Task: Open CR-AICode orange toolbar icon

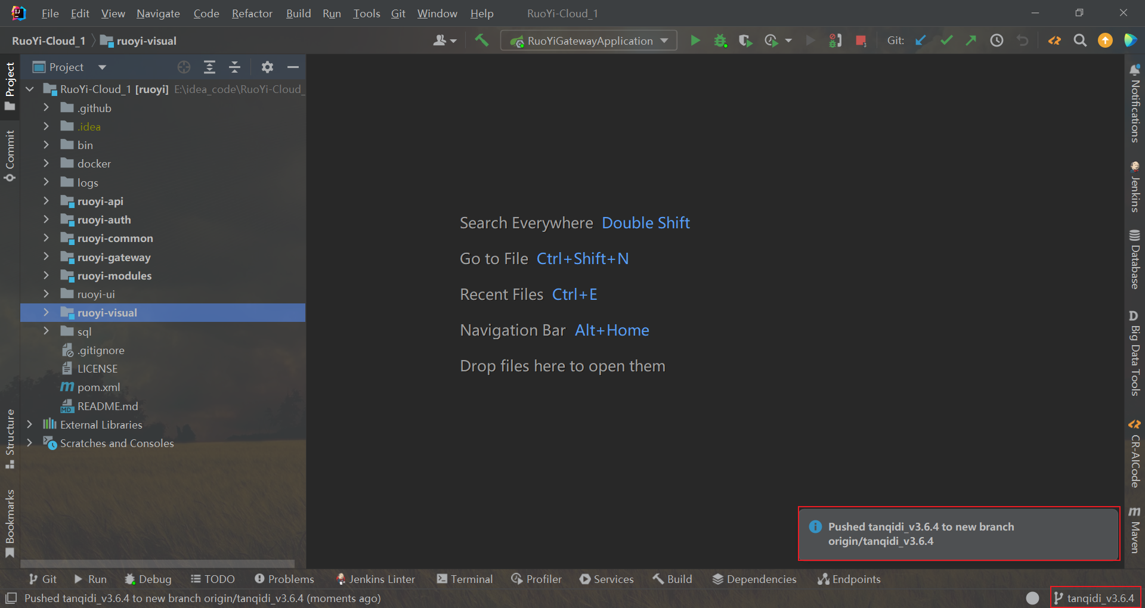Action: click(x=1054, y=41)
